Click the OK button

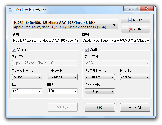[100, 107]
